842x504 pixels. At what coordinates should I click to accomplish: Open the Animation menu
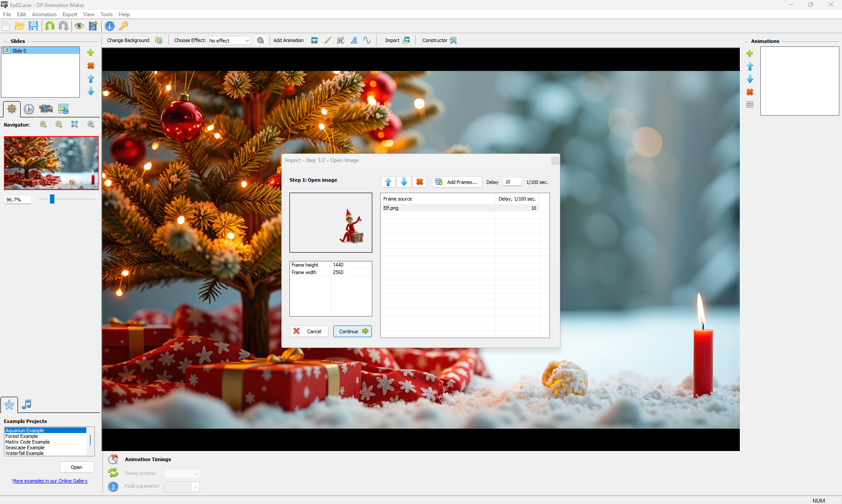[44, 14]
